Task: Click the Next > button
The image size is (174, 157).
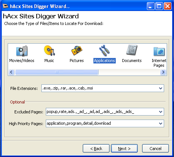Action: coord(124,149)
